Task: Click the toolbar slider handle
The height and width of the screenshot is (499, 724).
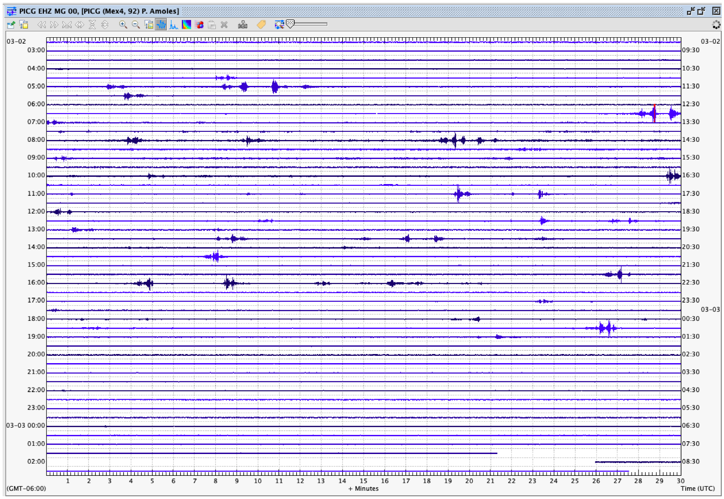Action: coord(290,24)
